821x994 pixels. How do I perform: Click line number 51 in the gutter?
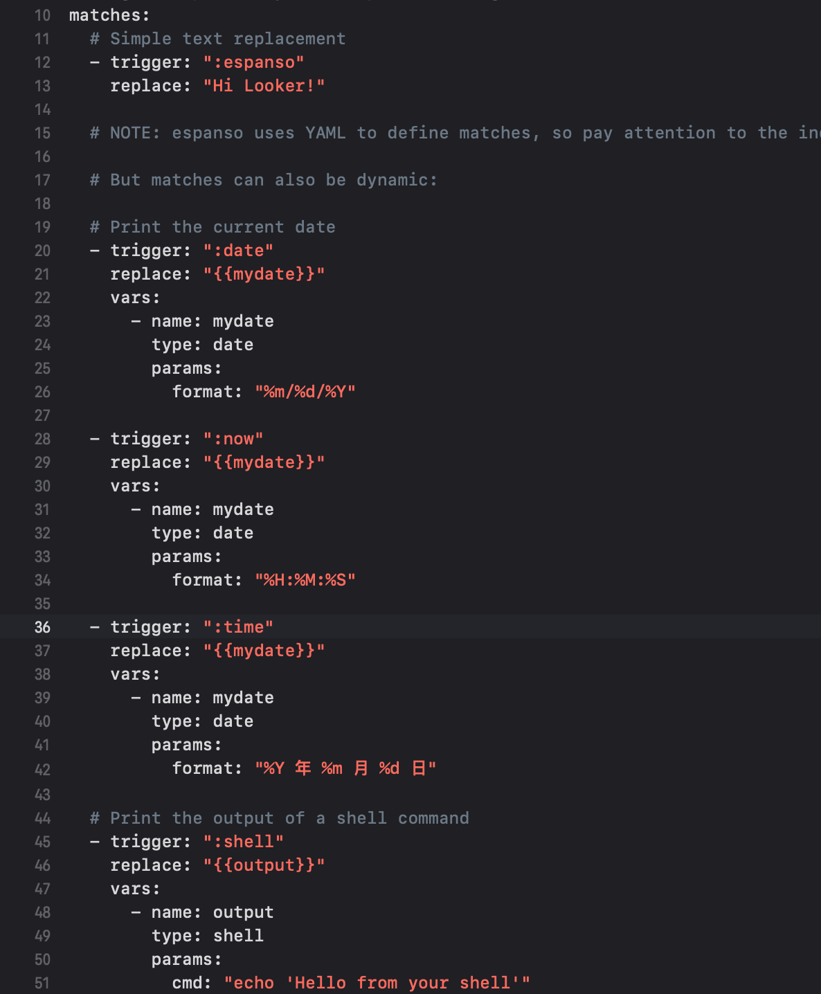[42, 983]
